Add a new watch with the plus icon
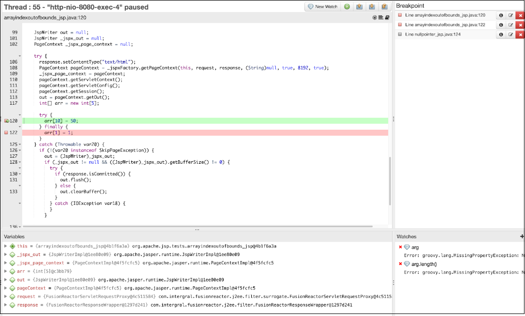 [x=521, y=236]
